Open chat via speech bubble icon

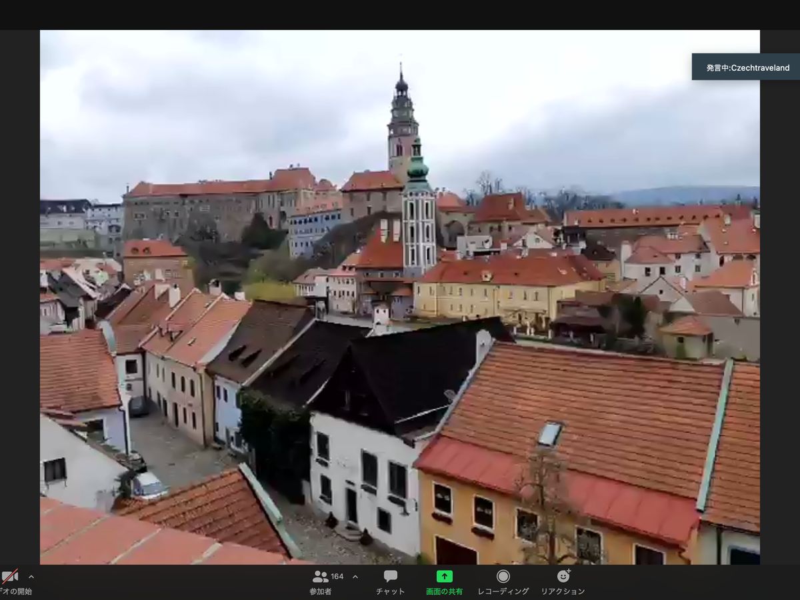coord(391,576)
